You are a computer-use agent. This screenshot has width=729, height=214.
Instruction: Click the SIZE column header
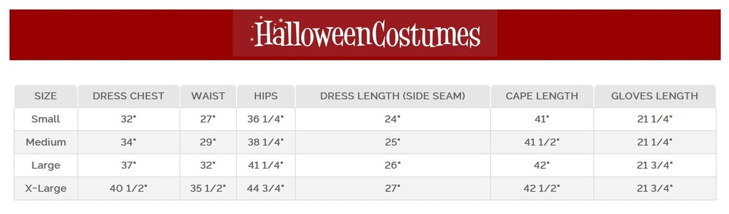[x=46, y=96]
